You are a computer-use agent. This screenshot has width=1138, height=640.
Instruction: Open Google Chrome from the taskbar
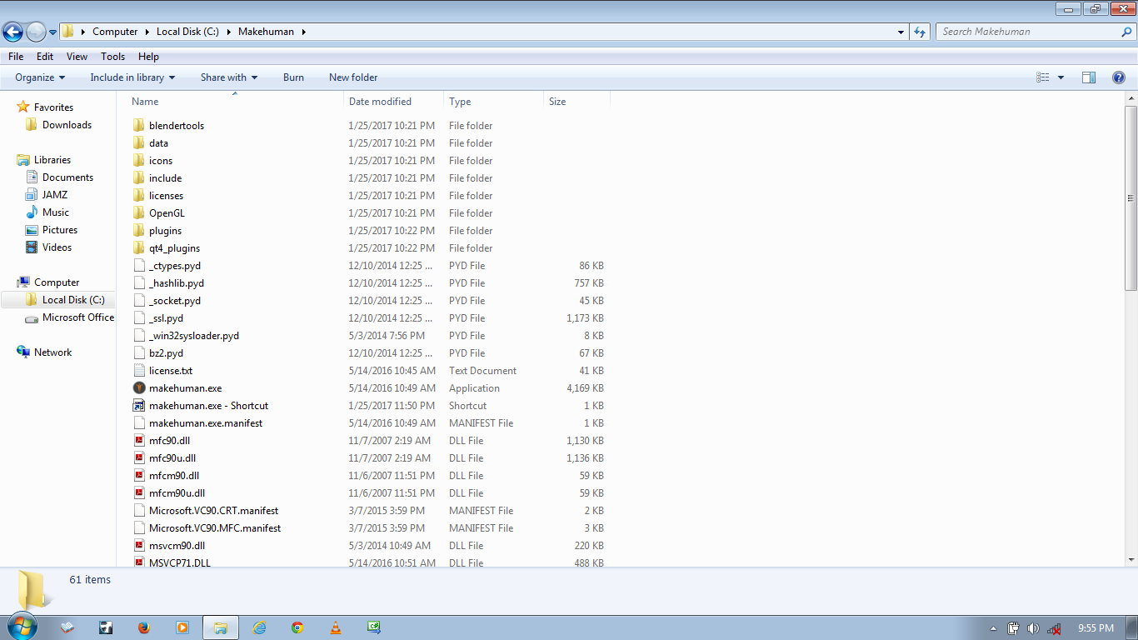(297, 627)
